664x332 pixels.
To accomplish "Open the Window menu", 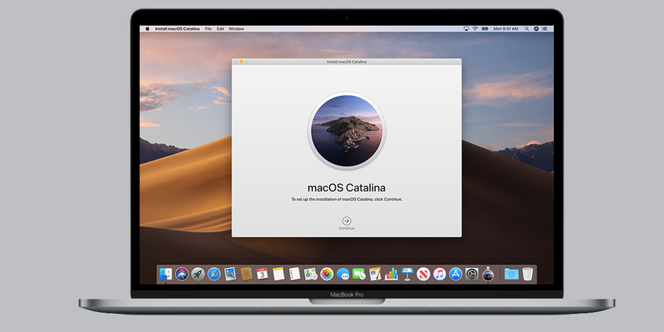I will (236, 29).
